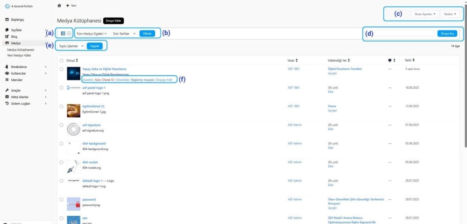This screenshot has width=467, height=224.
Task: Click the Breakdance icon in sidebar
Action: tap(7, 67)
